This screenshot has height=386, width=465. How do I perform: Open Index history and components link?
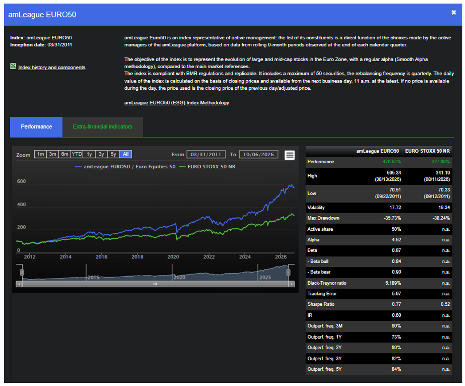pos(52,67)
